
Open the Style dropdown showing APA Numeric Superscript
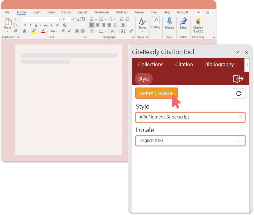[190, 117]
